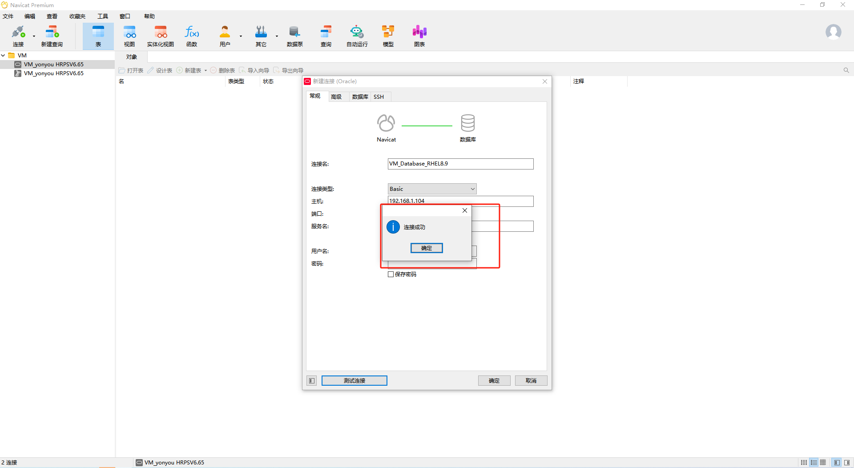
Task: Click 设计表 in object toolbar
Action: (160, 71)
